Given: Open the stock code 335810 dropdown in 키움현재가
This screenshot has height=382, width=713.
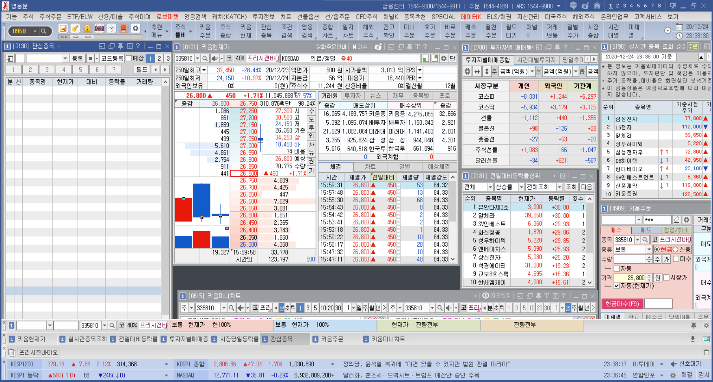Looking at the screenshot, I should tap(198, 59).
